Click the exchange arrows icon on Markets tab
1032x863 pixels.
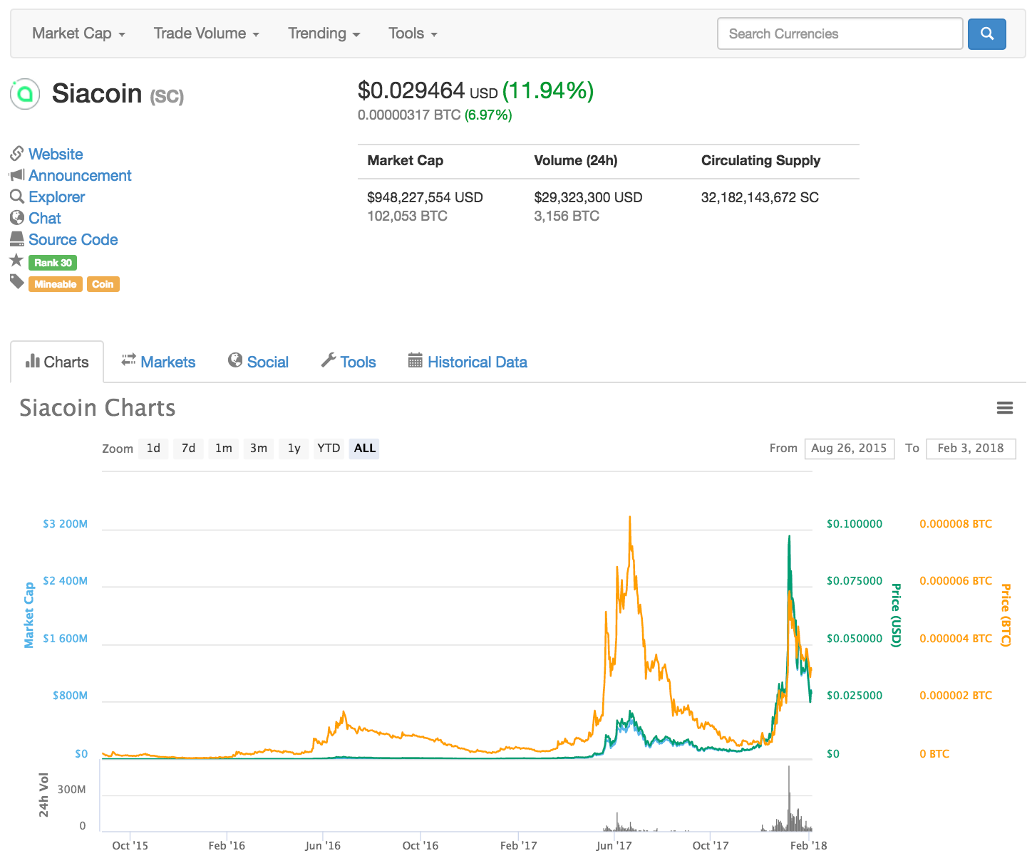tap(128, 360)
